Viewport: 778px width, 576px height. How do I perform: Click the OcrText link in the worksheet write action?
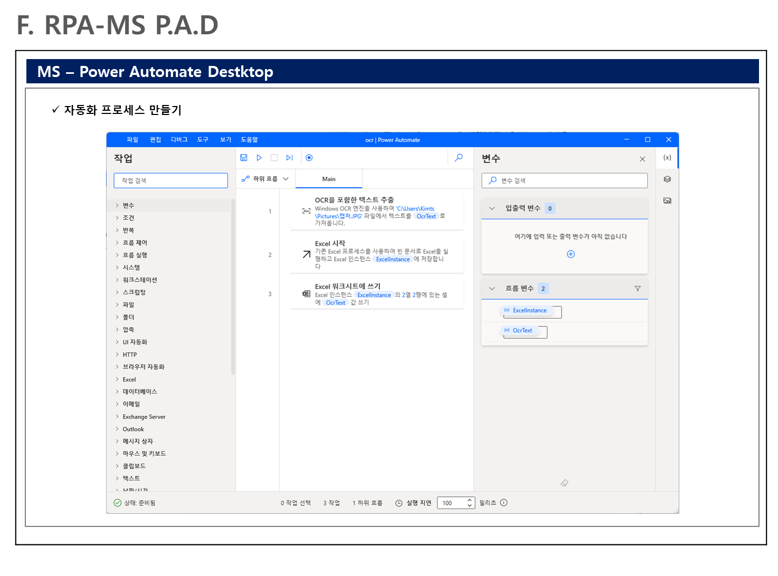coord(336,302)
